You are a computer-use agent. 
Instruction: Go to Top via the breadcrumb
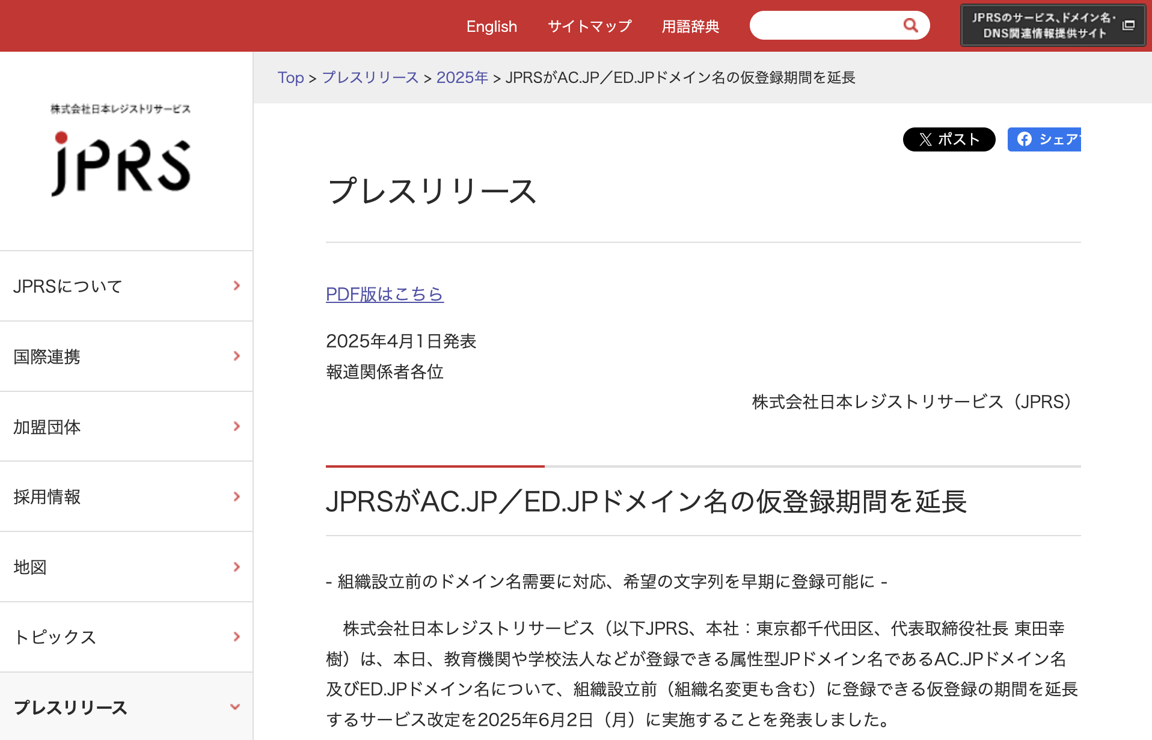tap(290, 78)
